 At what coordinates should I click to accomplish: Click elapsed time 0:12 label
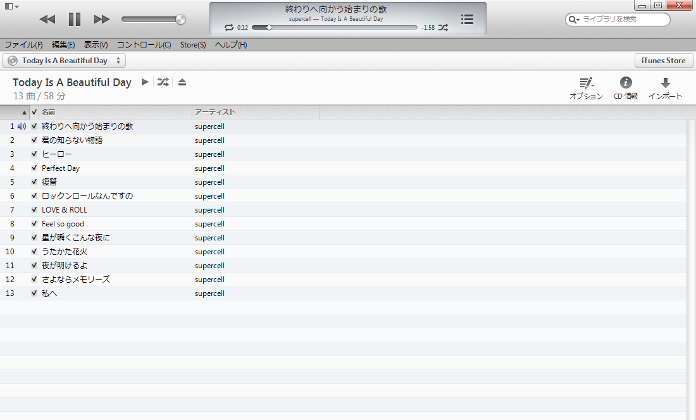point(242,27)
